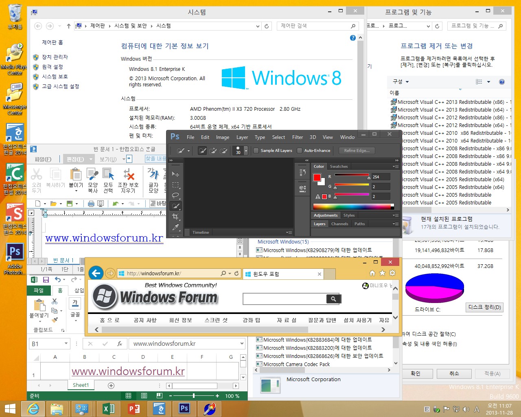This screenshot has height=417, width=521.
Task: Toggle the allow content indexing checkbox
Action: (430, 344)
